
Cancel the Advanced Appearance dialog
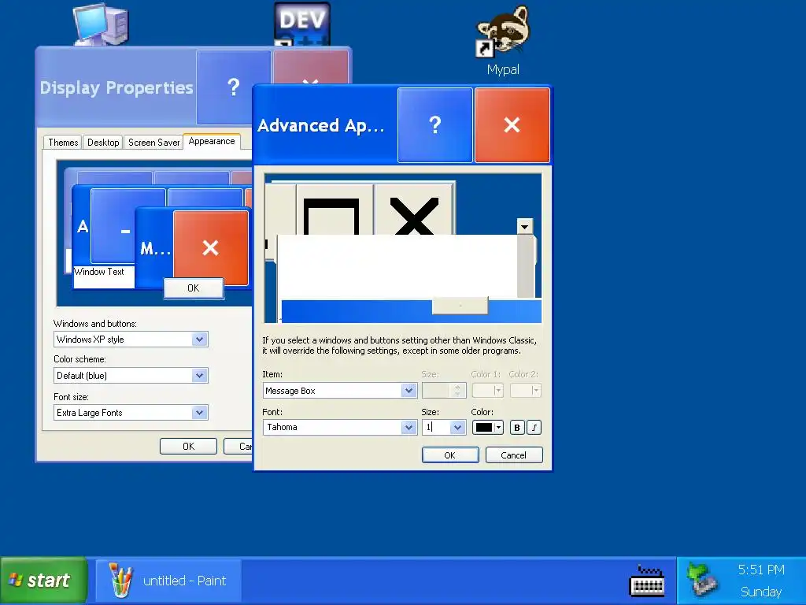[514, 455]
